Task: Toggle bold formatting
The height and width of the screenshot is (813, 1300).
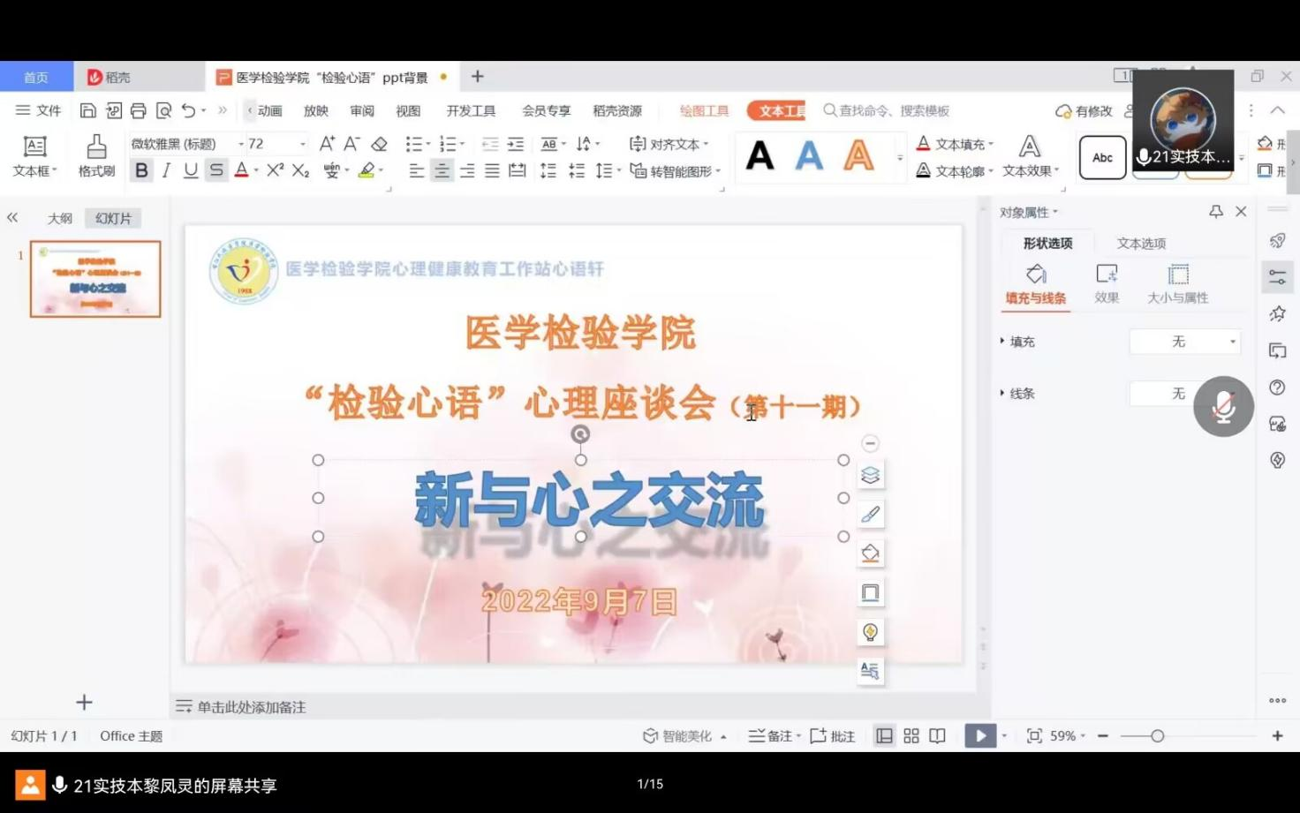Action: click(141, 170)
